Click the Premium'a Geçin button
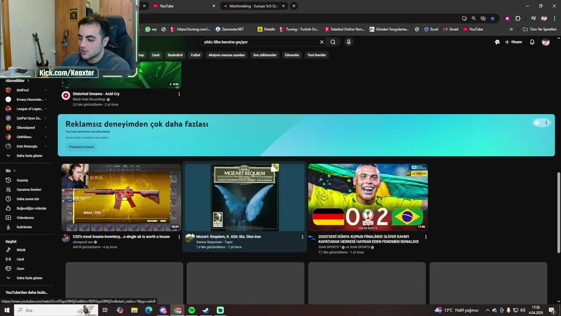The image size is (561, 316). [x=82, y=147]
